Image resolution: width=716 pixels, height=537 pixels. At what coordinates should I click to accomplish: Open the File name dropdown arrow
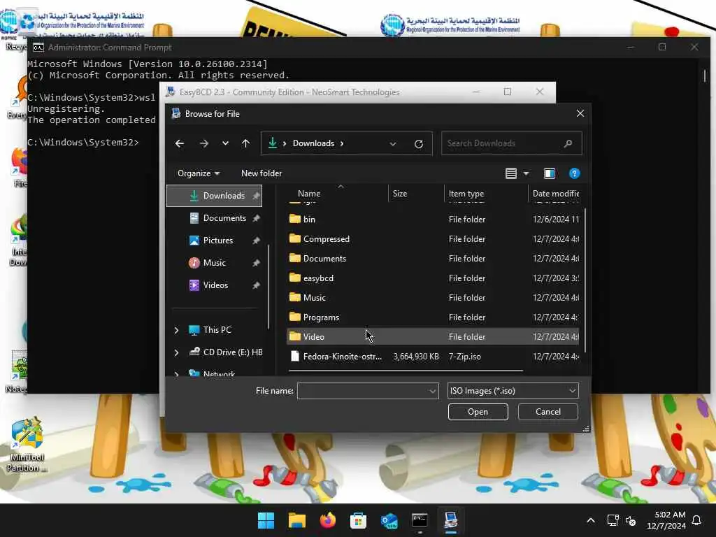[x=432, y=392]
